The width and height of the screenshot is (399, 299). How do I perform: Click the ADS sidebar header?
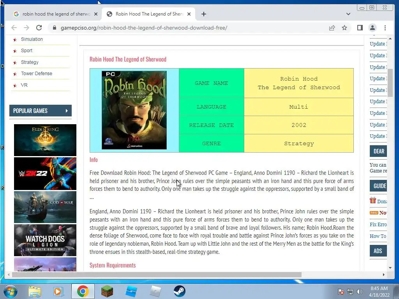[378, 251]
